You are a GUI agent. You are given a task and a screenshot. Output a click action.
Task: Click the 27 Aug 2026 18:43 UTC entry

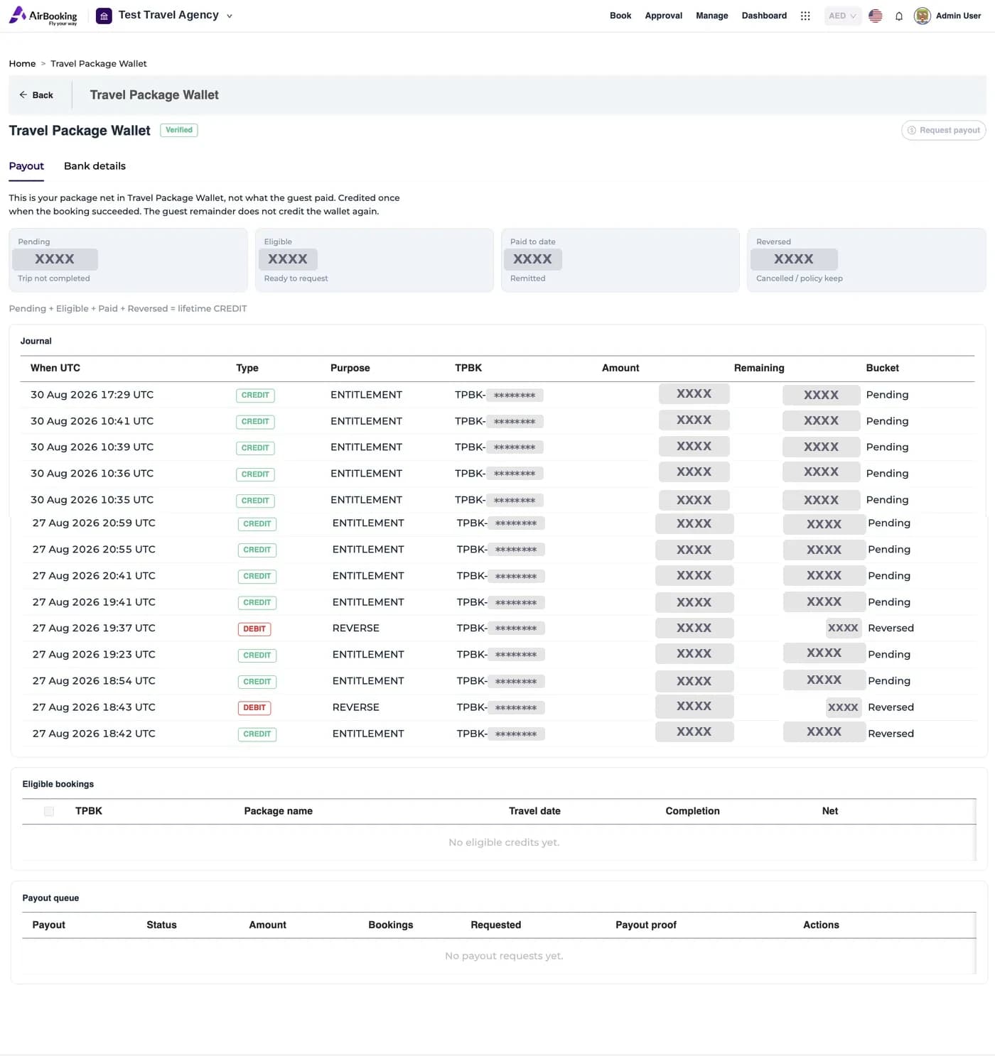click(x=499, y=707)
